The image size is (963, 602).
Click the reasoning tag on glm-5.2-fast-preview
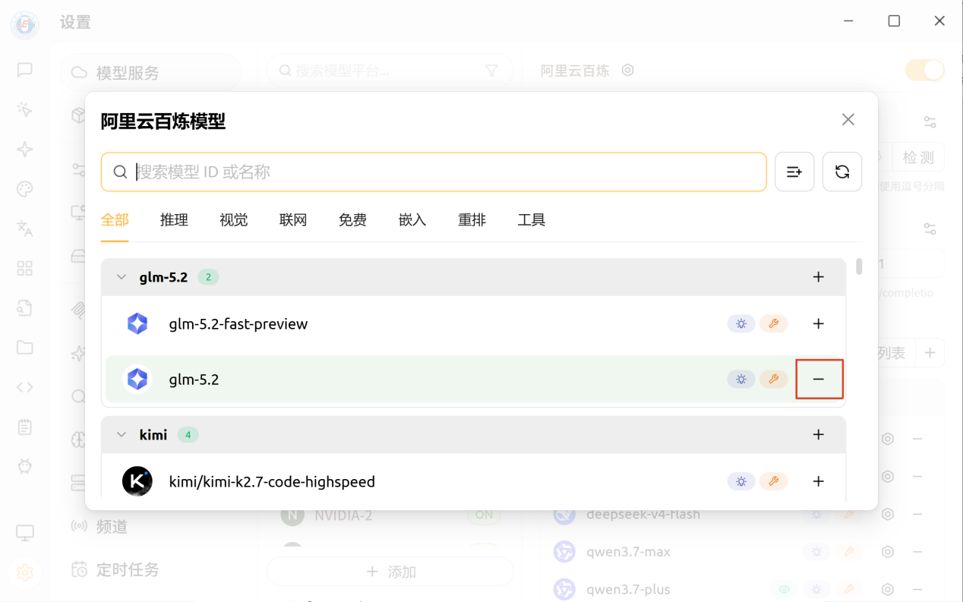741,324
